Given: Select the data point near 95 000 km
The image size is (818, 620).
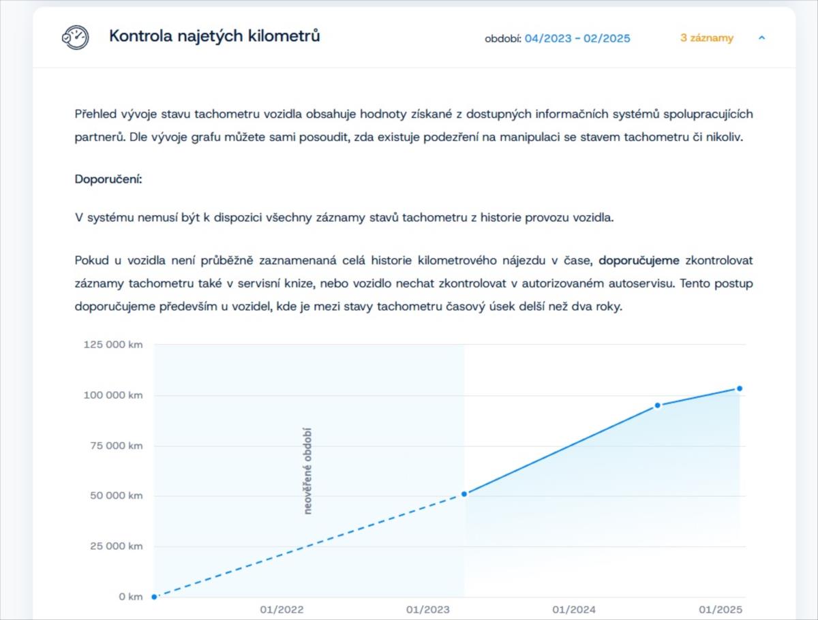Looking at the screenshot, I should point(658,405).
